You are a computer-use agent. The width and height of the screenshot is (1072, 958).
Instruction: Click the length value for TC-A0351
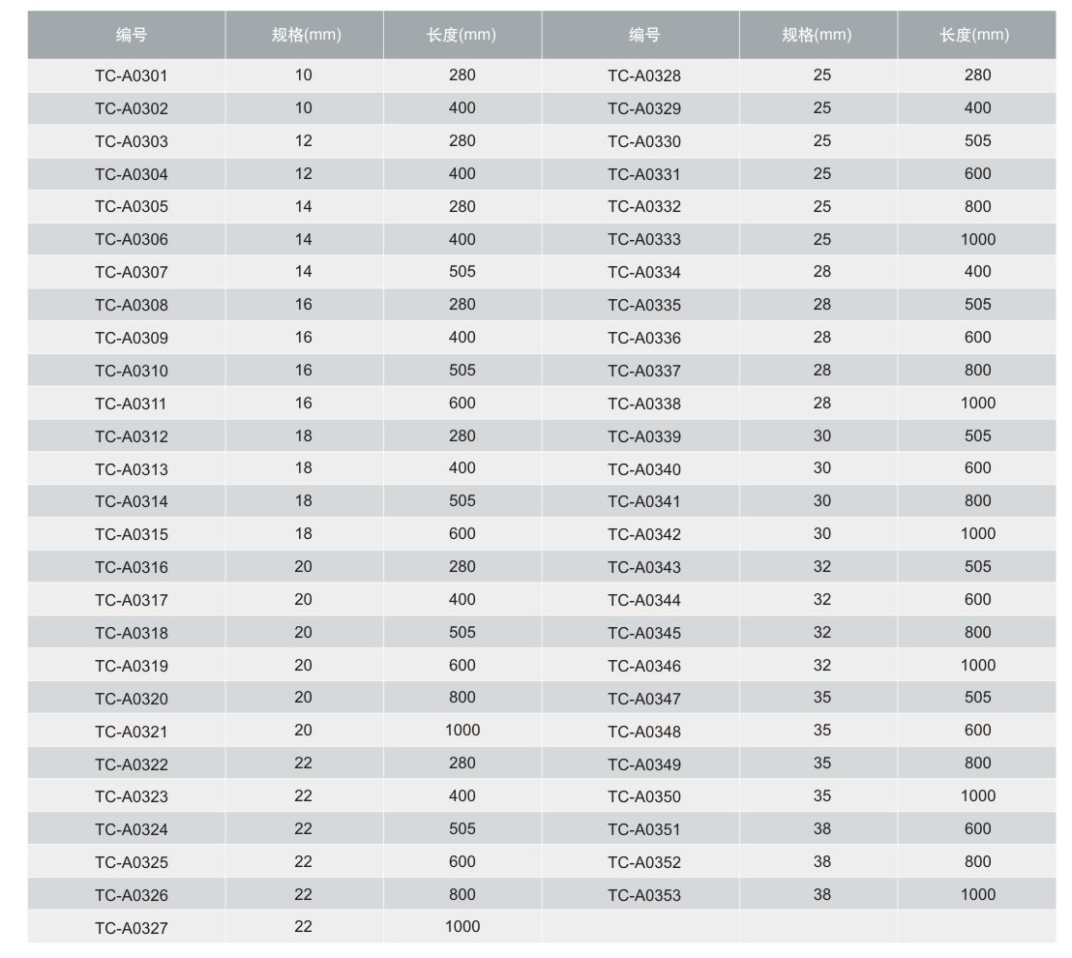977,828
